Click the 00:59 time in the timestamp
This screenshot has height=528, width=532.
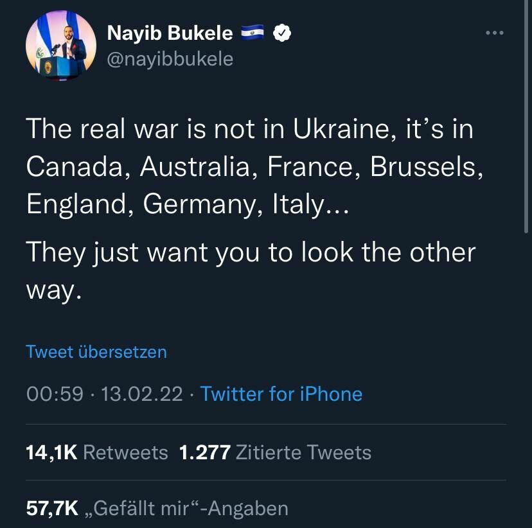pyautogui.click(x=55, y=394)
